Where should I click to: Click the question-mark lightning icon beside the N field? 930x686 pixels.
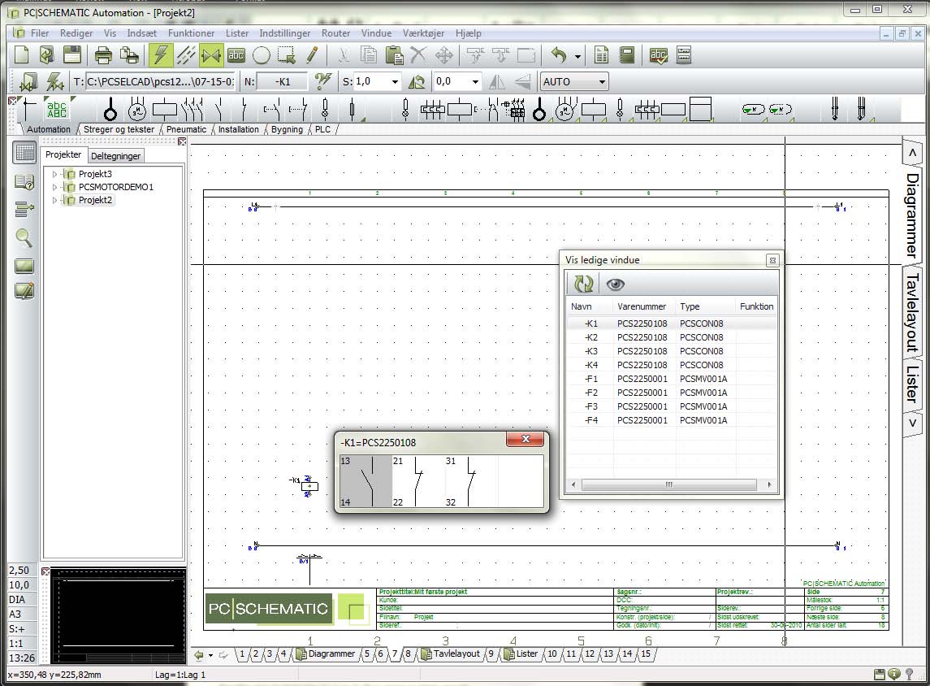(x=323, y=81)
